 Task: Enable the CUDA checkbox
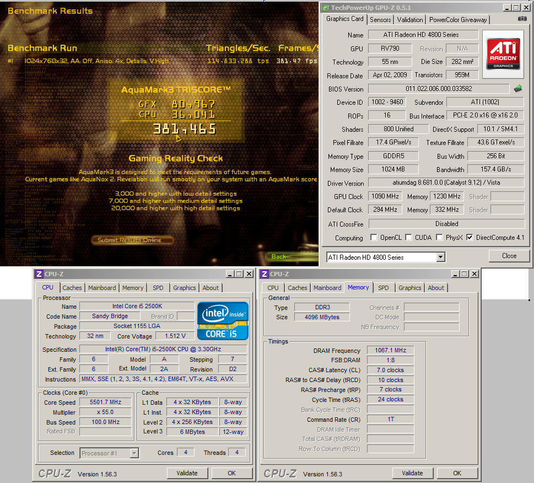point(409,238)
